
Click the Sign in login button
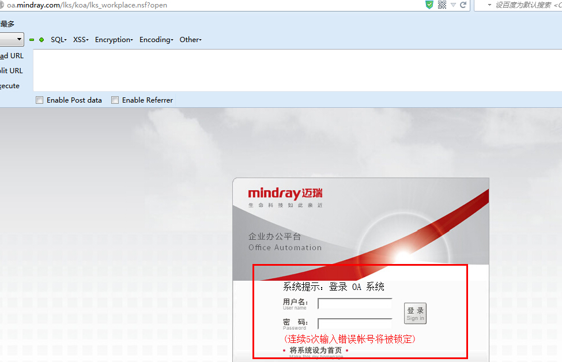(x=415, y=314)
